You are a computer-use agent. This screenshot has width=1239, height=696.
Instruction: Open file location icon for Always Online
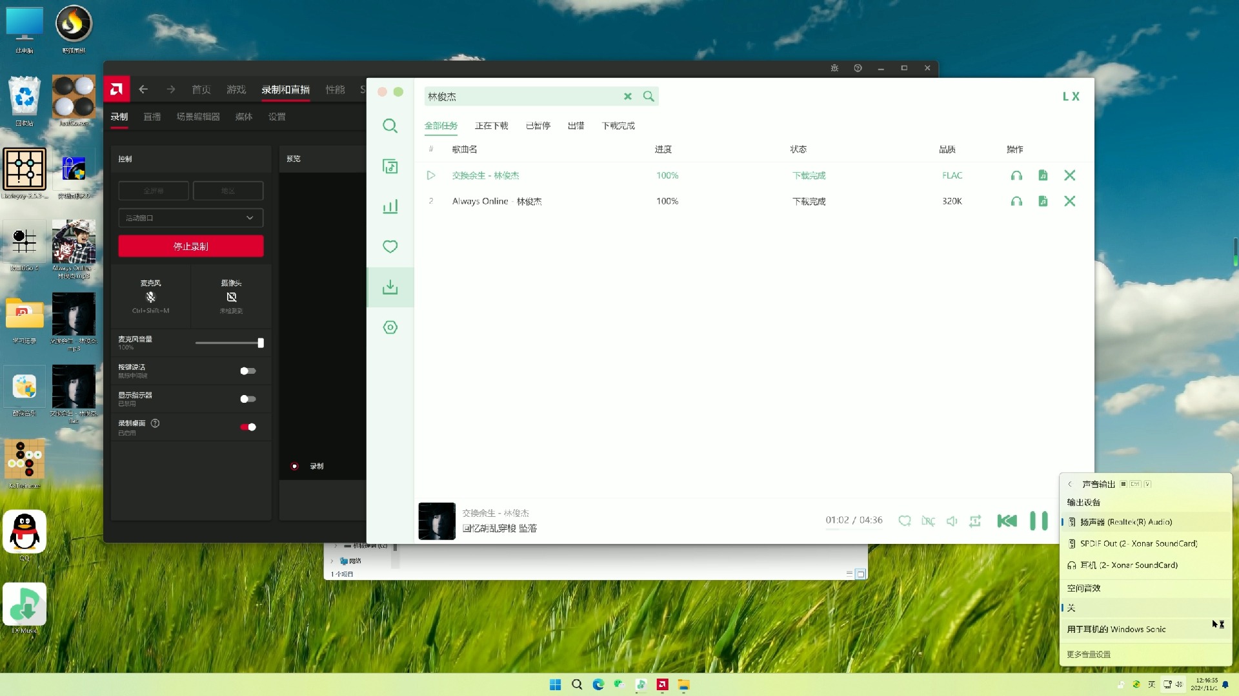pyautogui.click(x=1043, y=201)
